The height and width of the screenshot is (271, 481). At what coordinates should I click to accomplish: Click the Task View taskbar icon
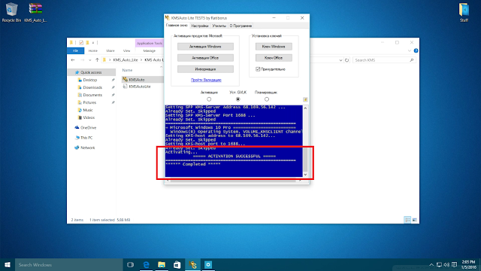130,264
